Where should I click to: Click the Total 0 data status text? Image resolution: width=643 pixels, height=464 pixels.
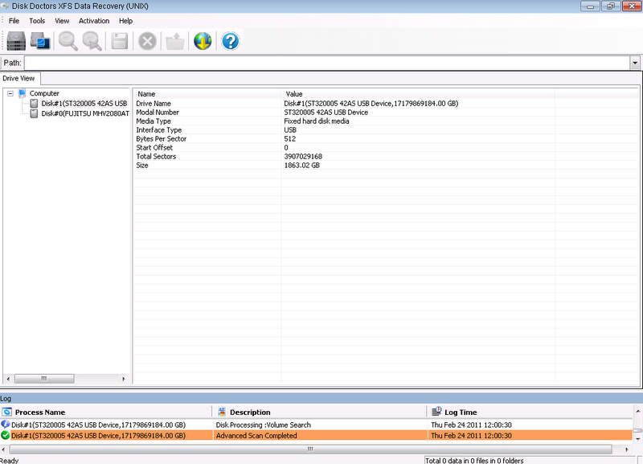[474, 460]
